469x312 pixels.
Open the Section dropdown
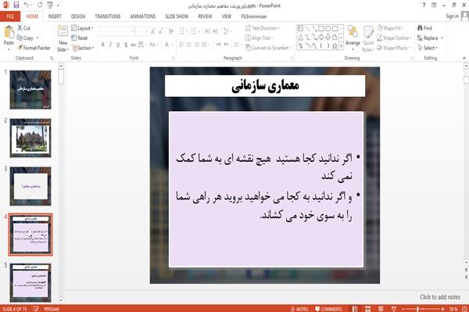[x=83, y=48]
